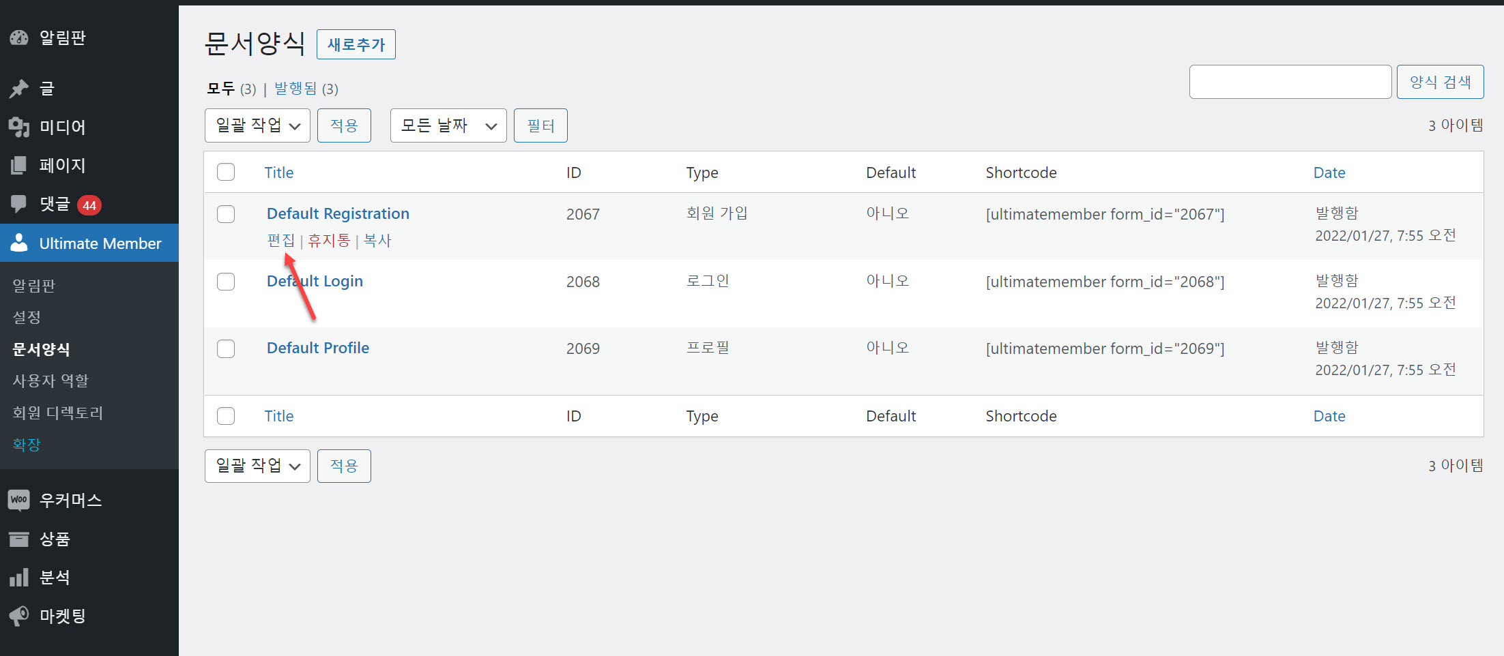Open 편집 under Default Registration
The height and width of the screenshot is (656, 1504).
279,240
